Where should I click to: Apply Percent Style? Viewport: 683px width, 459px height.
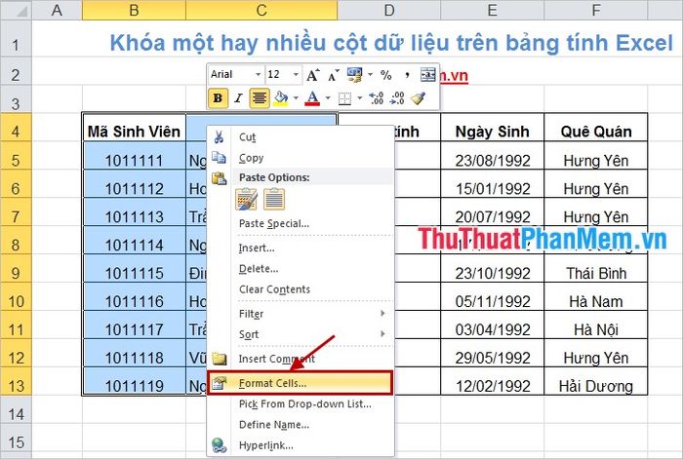386,75
